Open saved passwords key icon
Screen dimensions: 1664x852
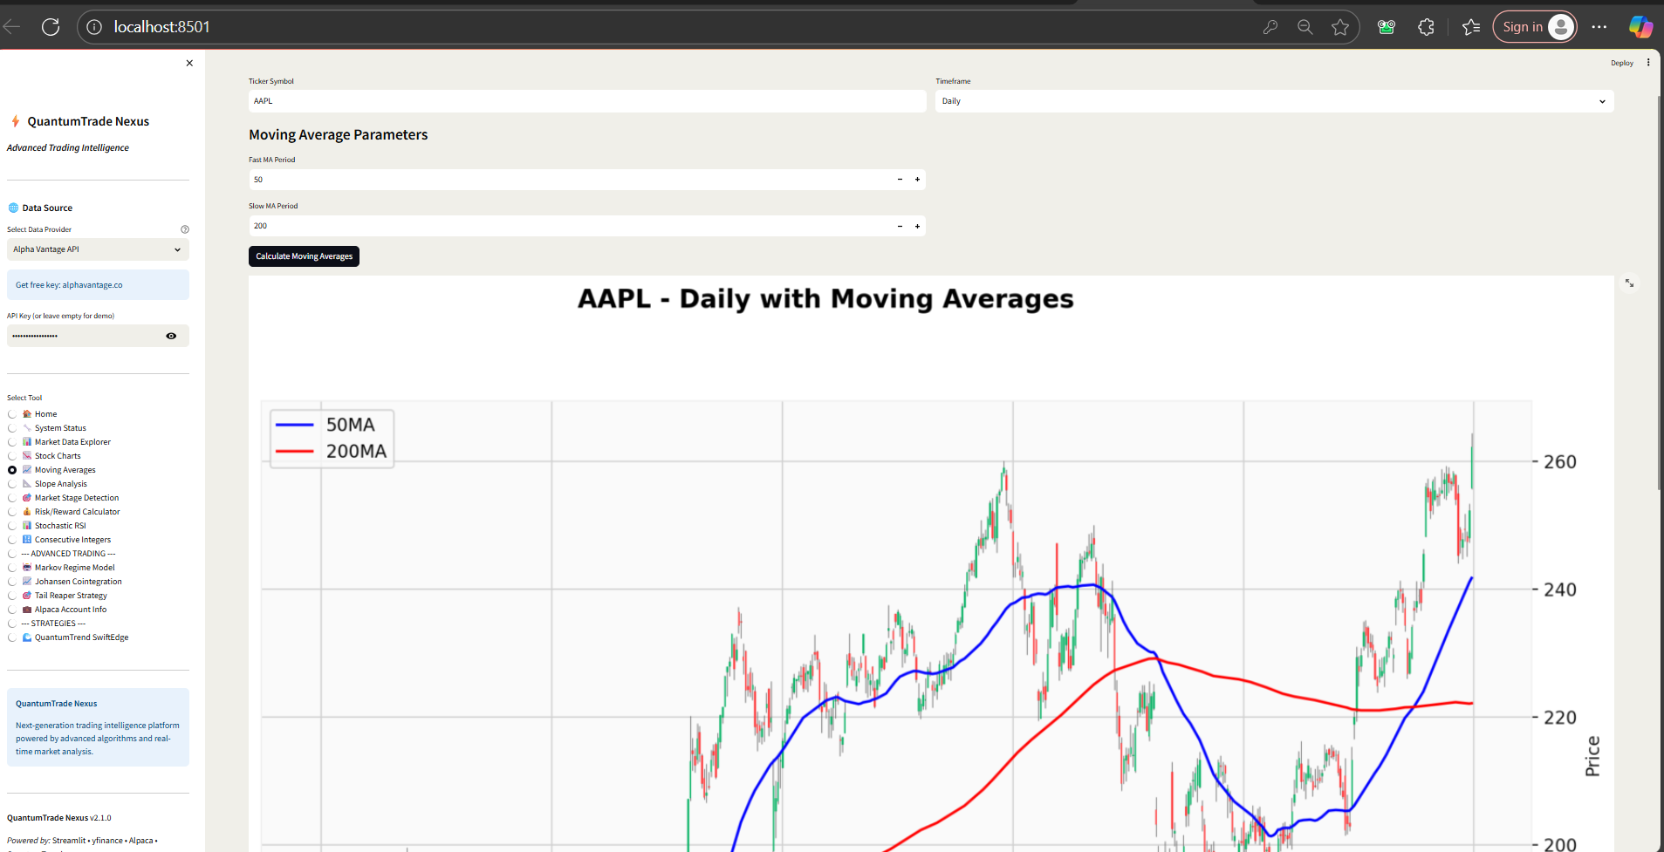coord(1270,27)
